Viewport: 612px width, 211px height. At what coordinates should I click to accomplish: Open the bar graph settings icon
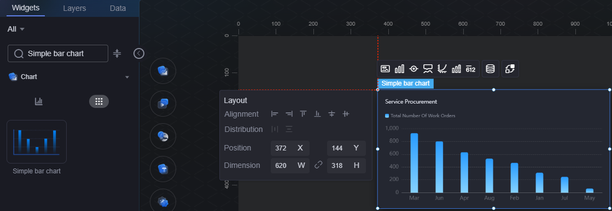[399, 69]
